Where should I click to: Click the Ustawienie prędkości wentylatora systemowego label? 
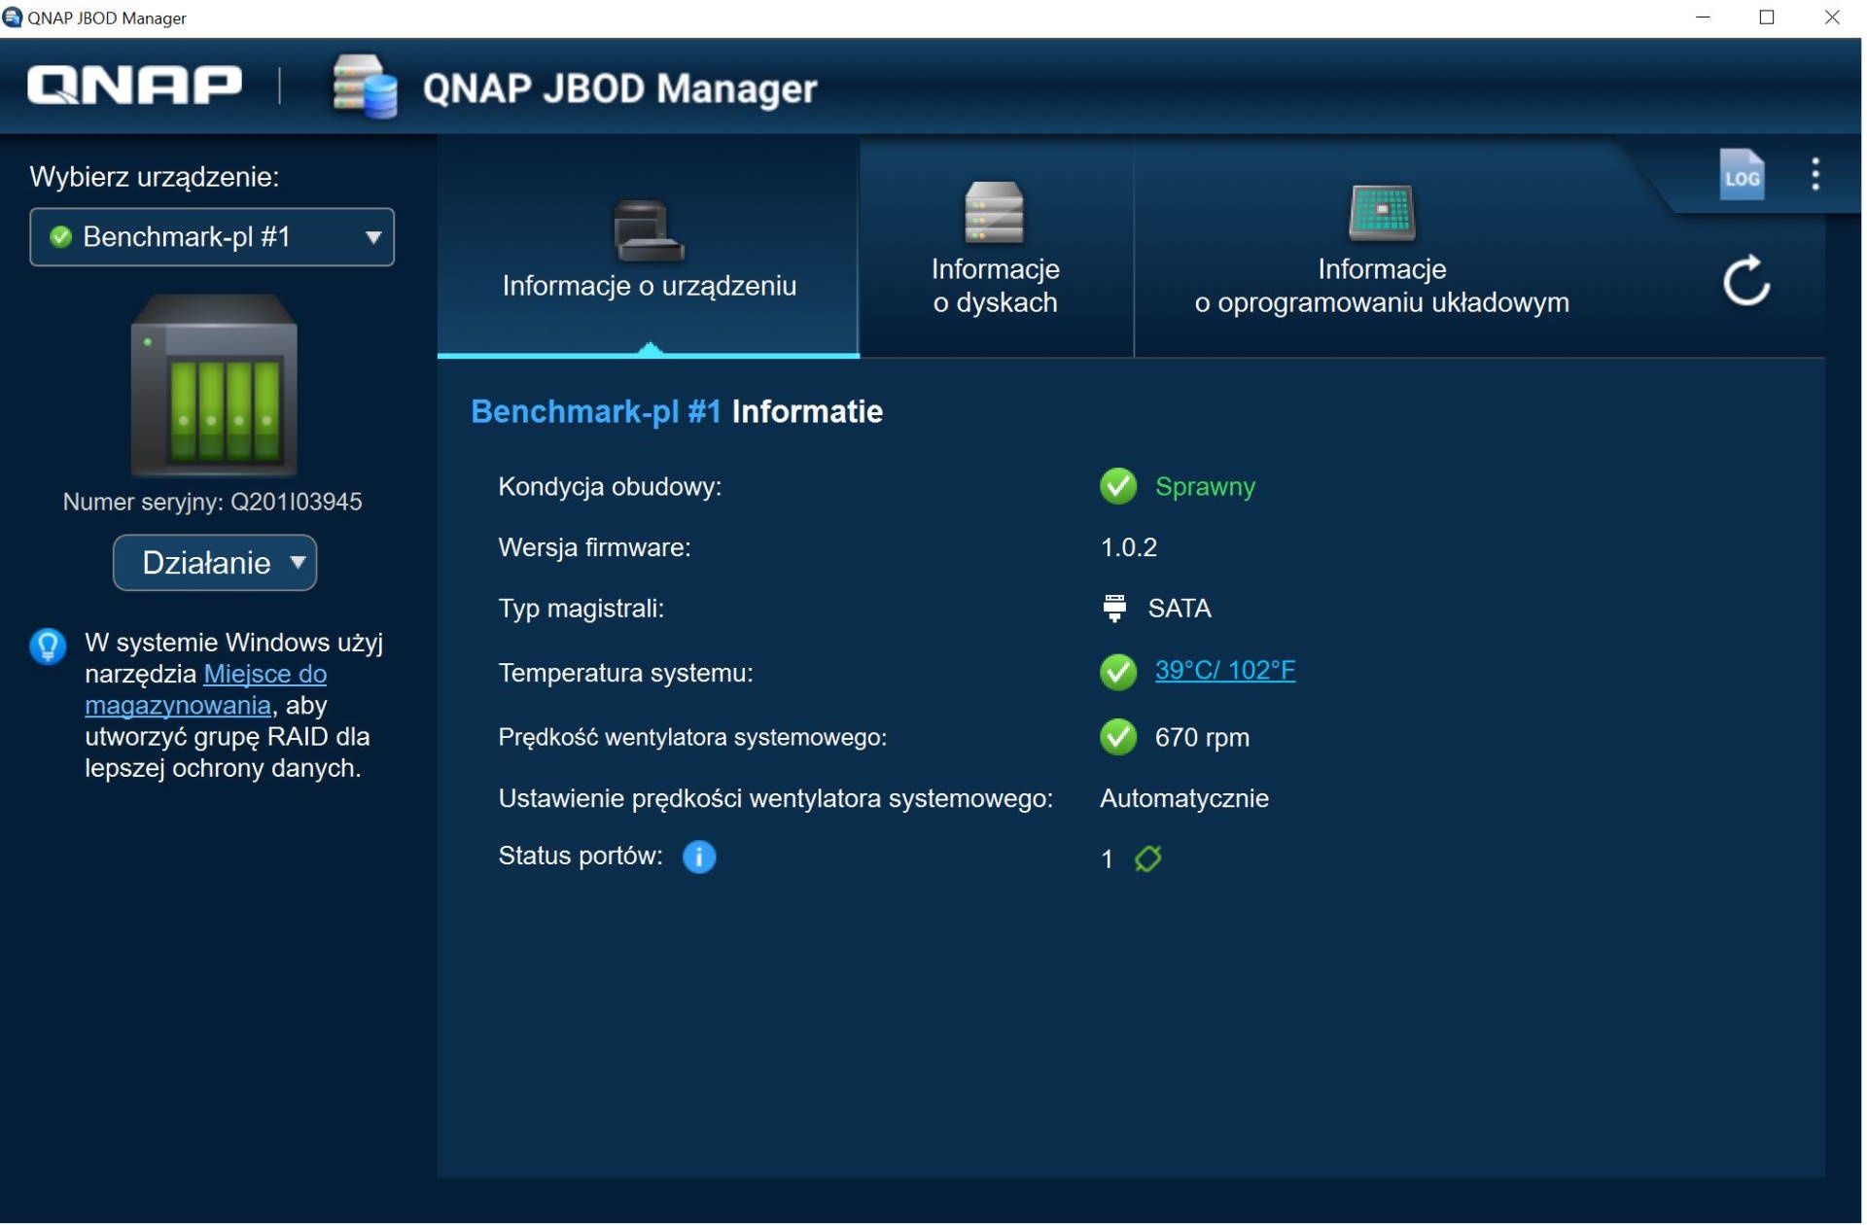coord(777,800)
